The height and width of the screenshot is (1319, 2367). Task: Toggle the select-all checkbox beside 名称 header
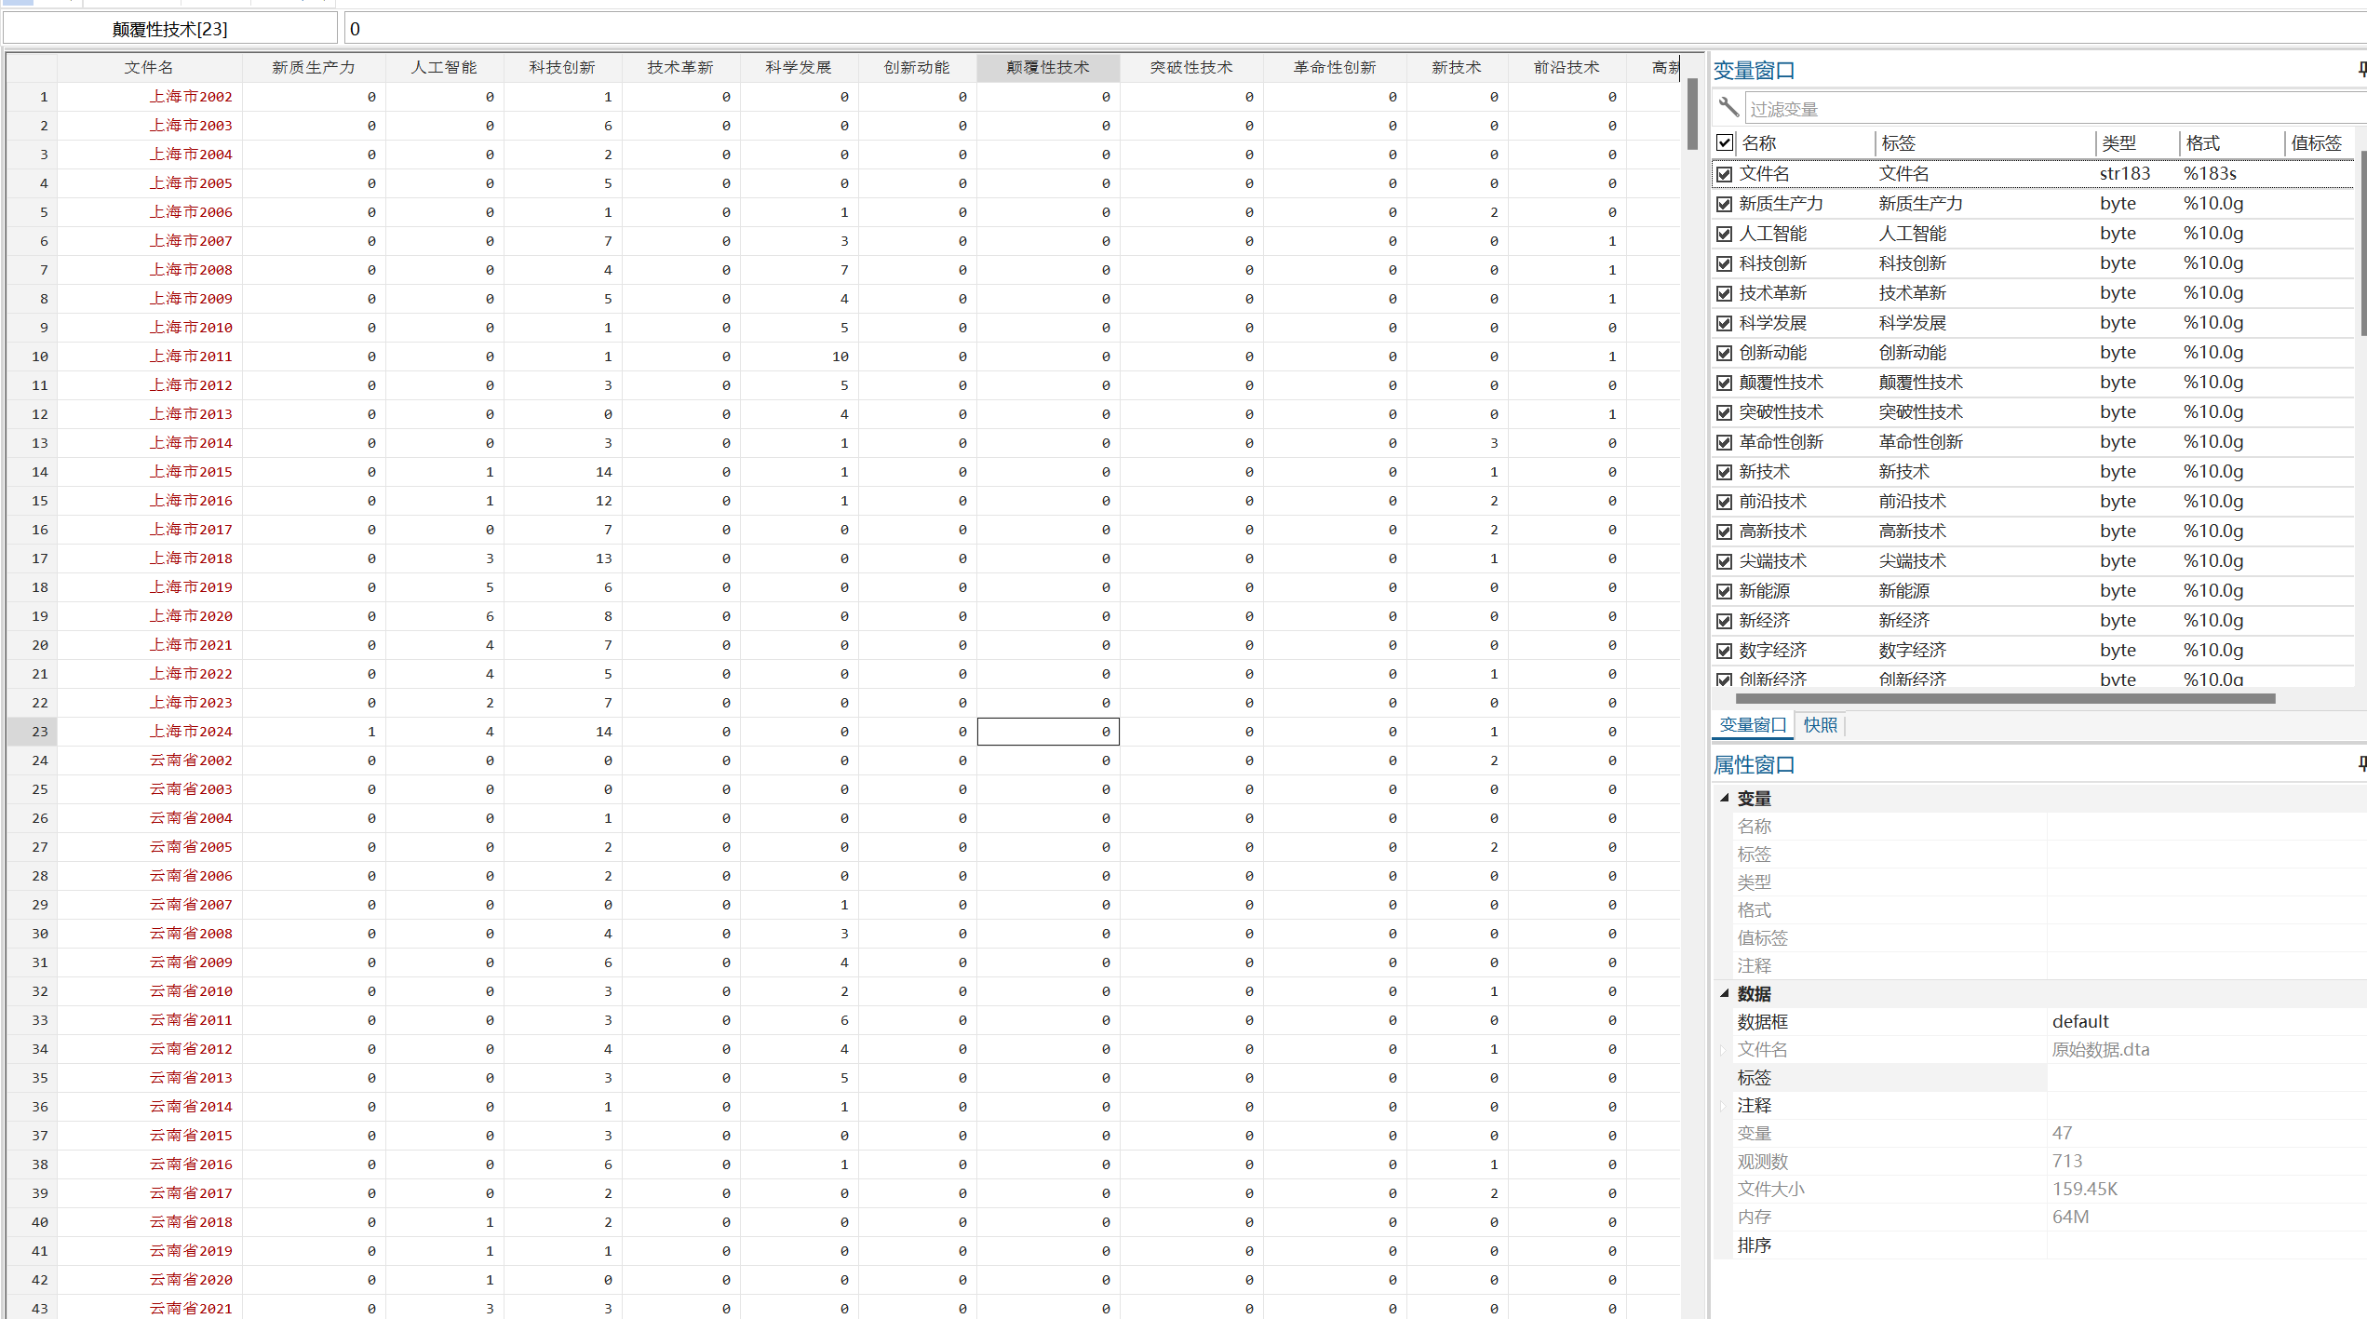(1725, 143)
